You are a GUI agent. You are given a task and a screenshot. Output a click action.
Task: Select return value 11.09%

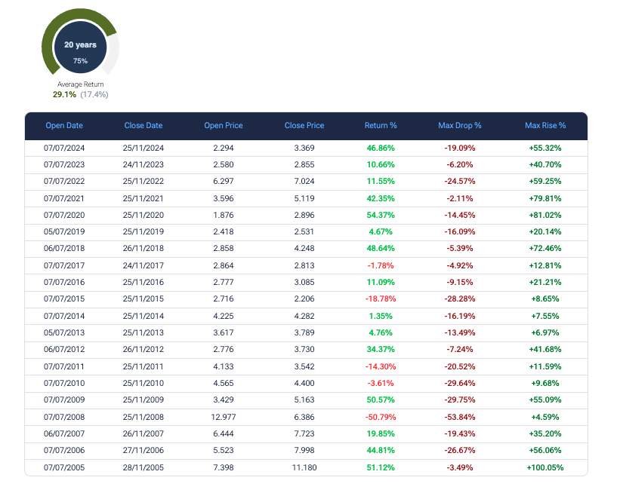381,282
